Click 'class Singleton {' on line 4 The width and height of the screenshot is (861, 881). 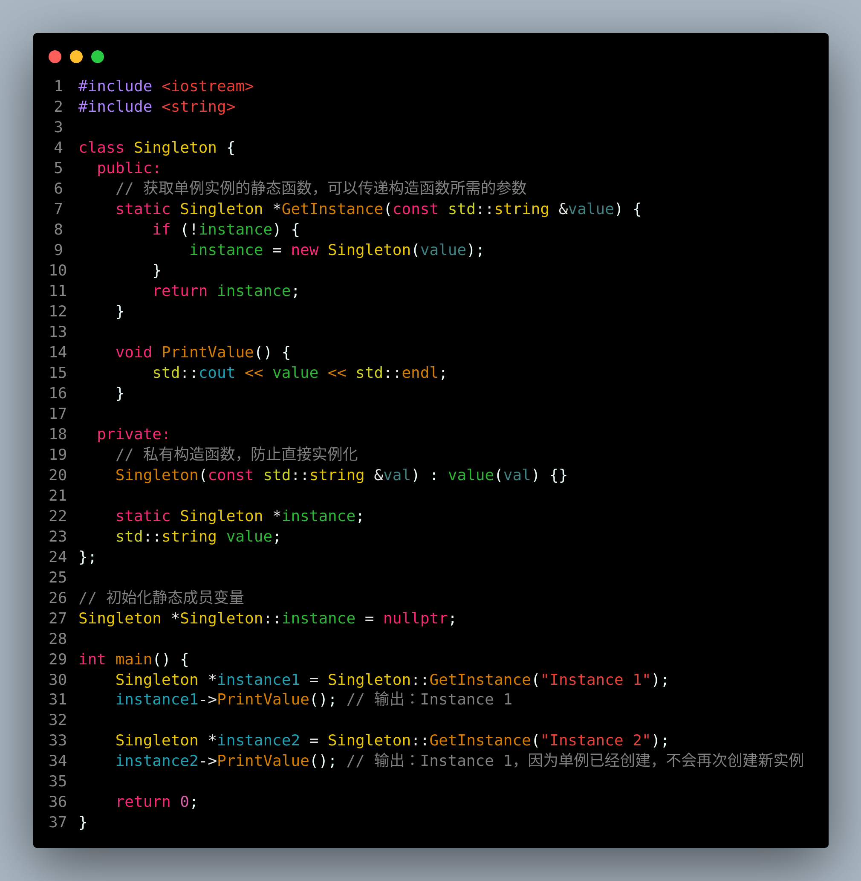pyautogui.click(x=156, y=148)
